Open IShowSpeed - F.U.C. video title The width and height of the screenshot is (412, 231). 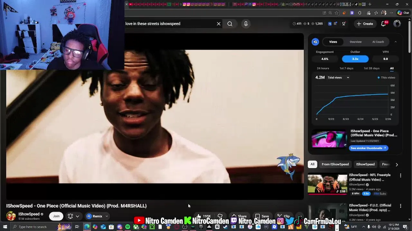[x=370, y=208]
